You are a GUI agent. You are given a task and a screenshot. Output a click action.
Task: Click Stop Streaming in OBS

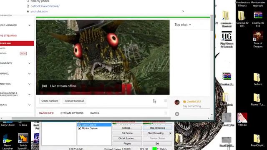157,128
